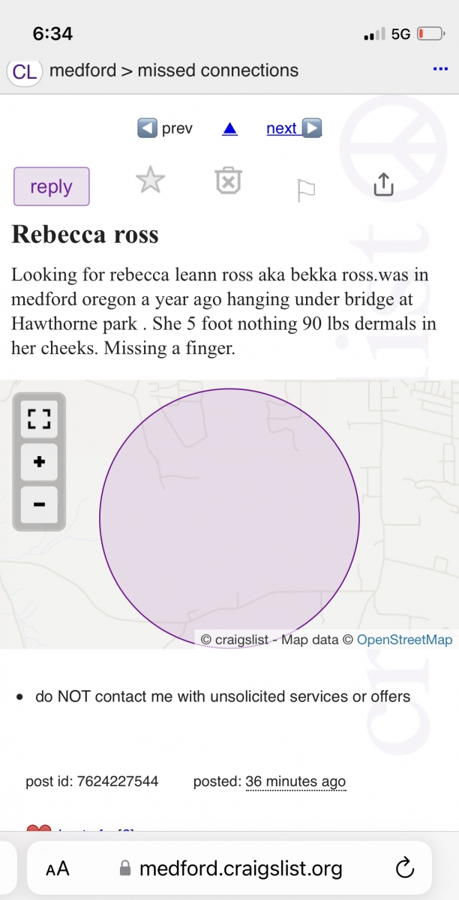Open the share options icon
Screen dimensions: 459x900
point(383,184)
